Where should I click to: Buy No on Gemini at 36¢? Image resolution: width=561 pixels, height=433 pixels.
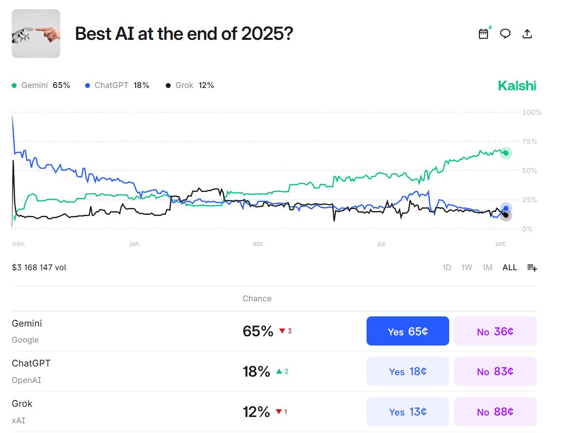495,331
